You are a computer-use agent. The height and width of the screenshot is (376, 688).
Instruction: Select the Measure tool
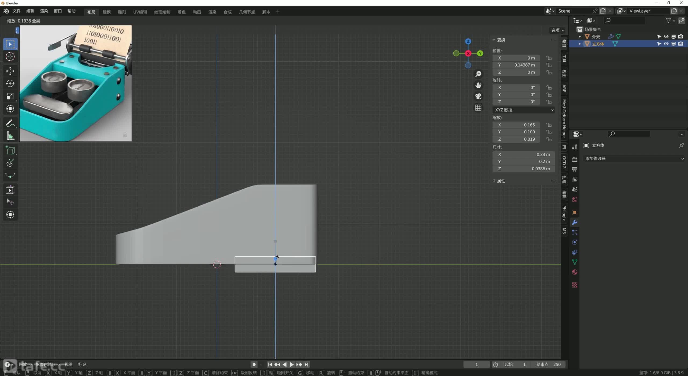[x=10, y=136]
